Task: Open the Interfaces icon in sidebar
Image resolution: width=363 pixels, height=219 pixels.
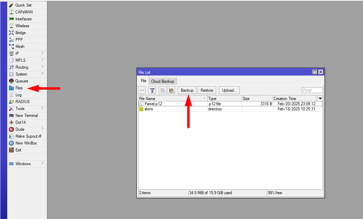Action: [11, 19]
